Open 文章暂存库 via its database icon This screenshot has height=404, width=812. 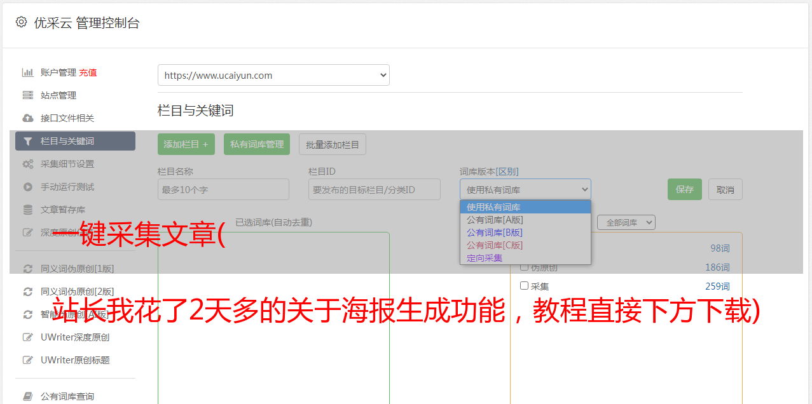pyautogui.click(x=27, y=210)
